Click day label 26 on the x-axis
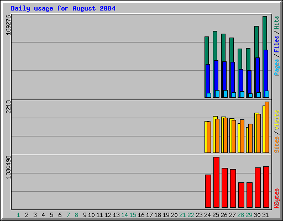The width and height of the screenshot is (283, 221). (x=224, y=215)
